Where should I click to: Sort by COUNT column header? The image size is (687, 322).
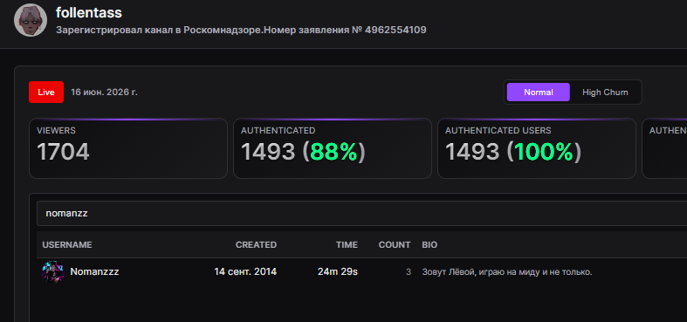tap(395, 245)
